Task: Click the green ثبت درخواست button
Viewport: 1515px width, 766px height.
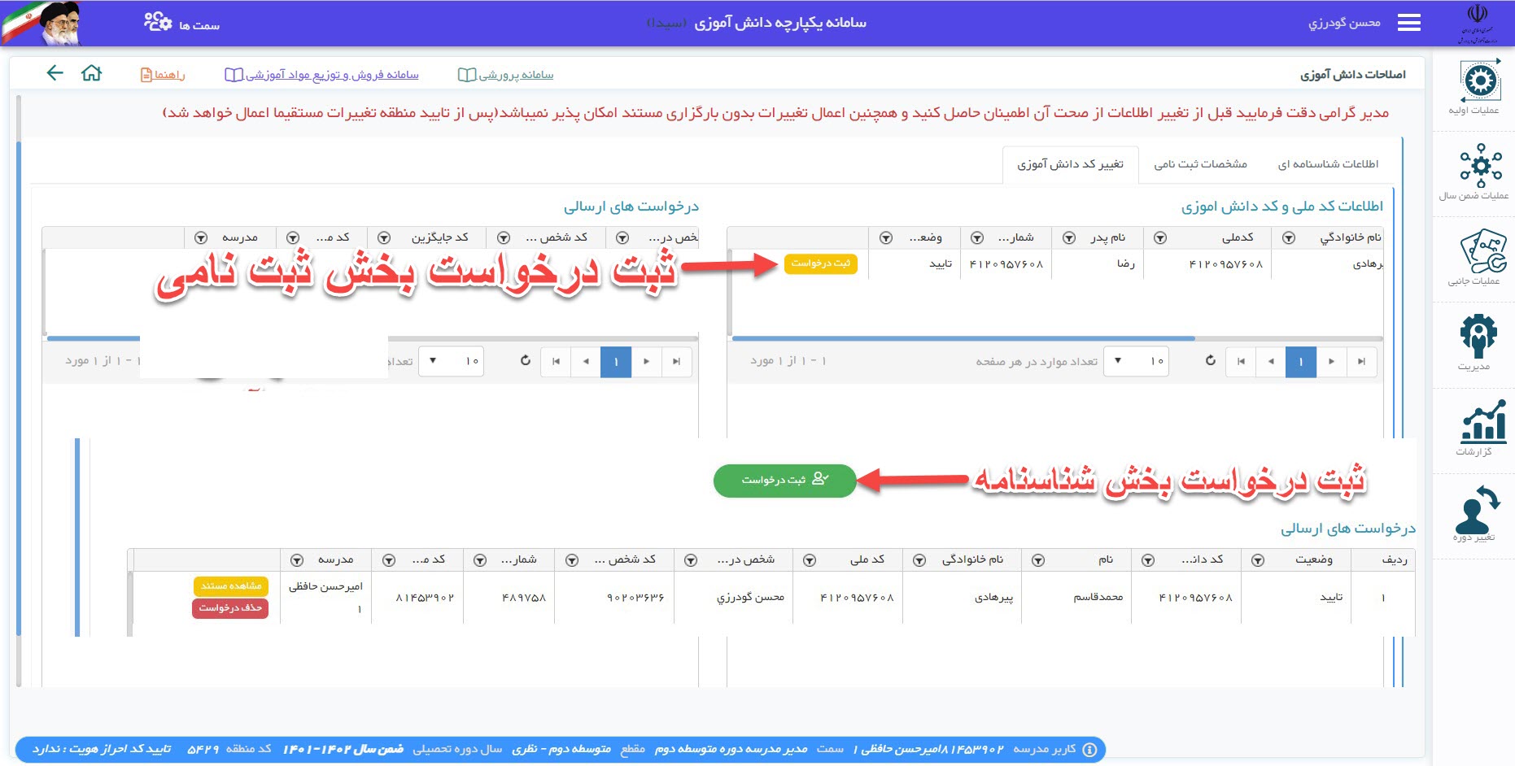Action: (784, 481)
